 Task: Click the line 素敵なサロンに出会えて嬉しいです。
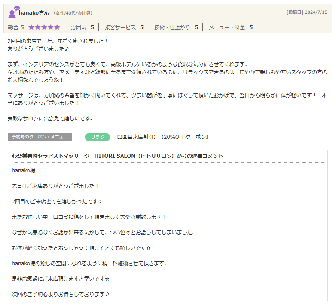tap(50, 118)
